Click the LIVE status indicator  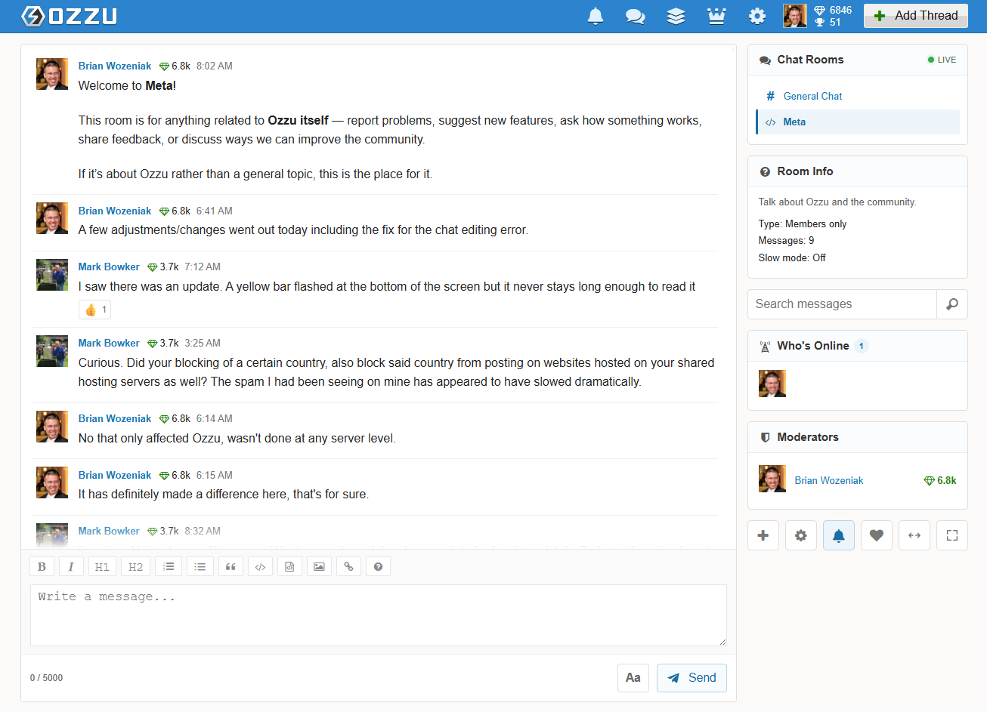[942, 60]
